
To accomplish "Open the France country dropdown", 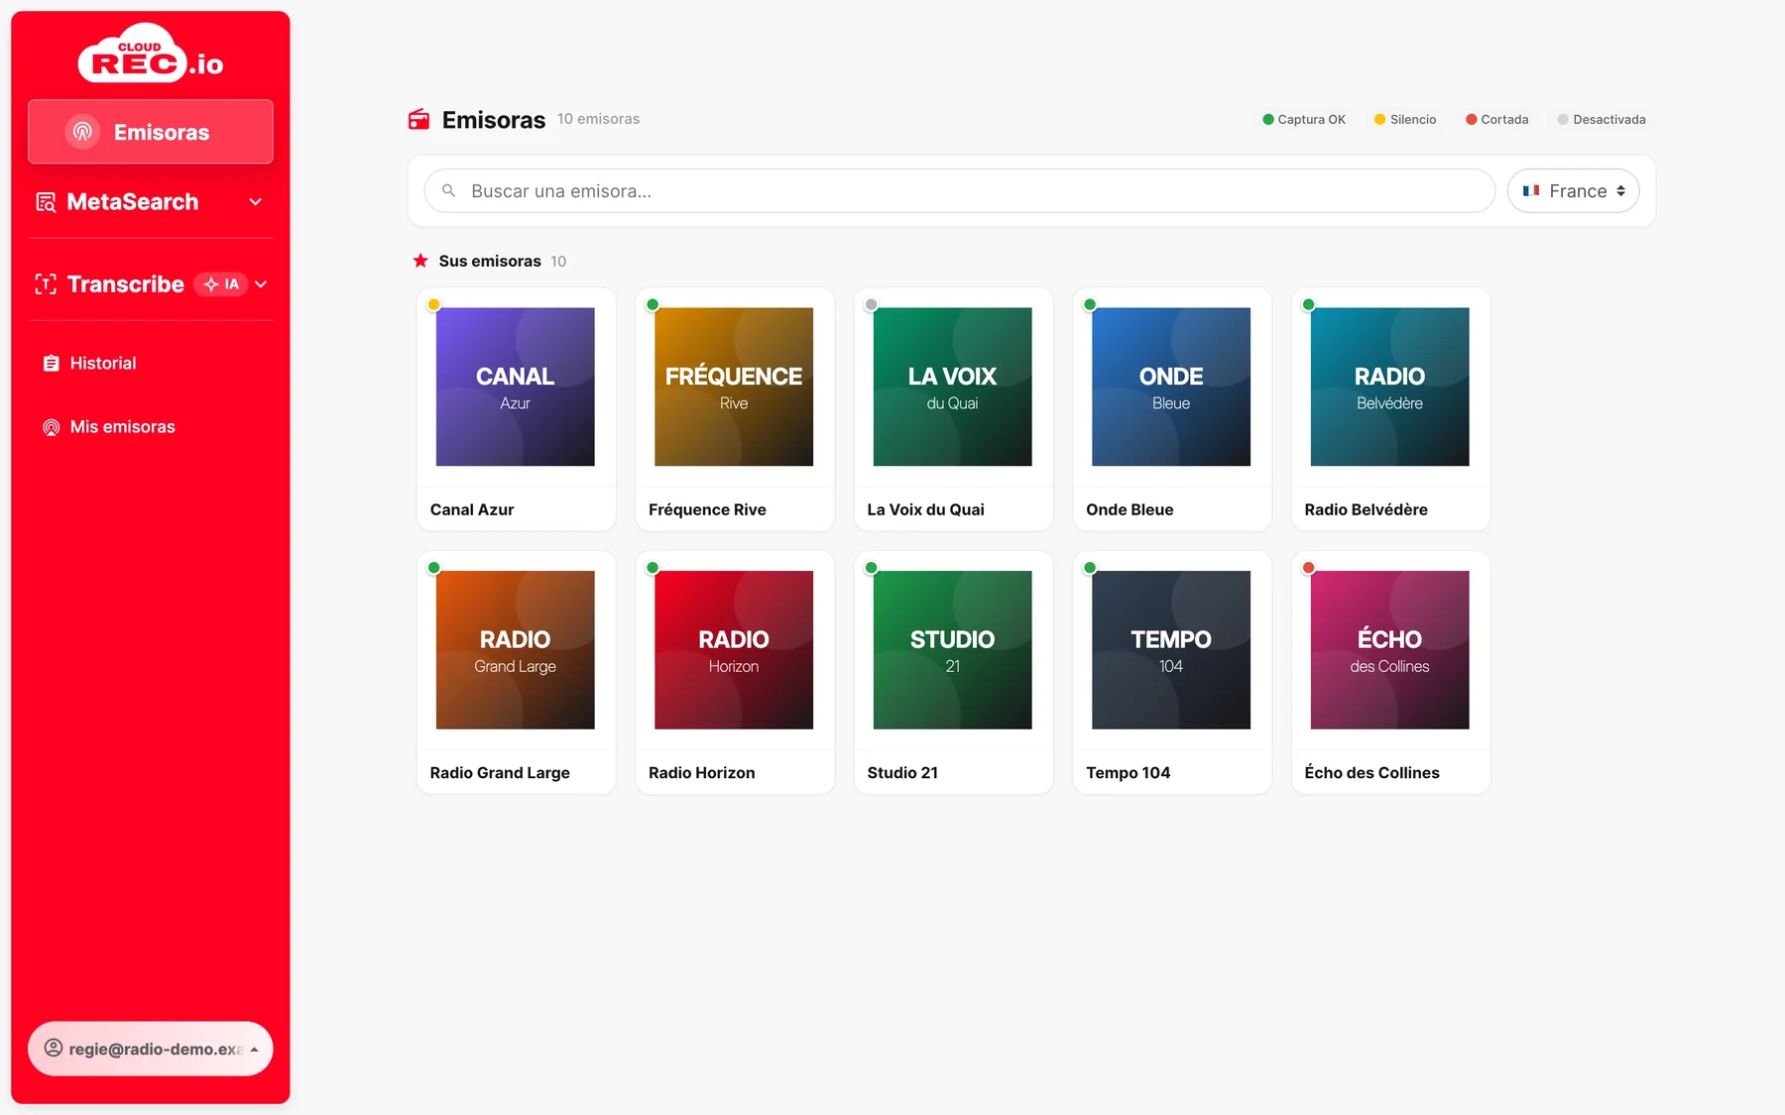I will pyautogui.click(x=1573, y=190).
